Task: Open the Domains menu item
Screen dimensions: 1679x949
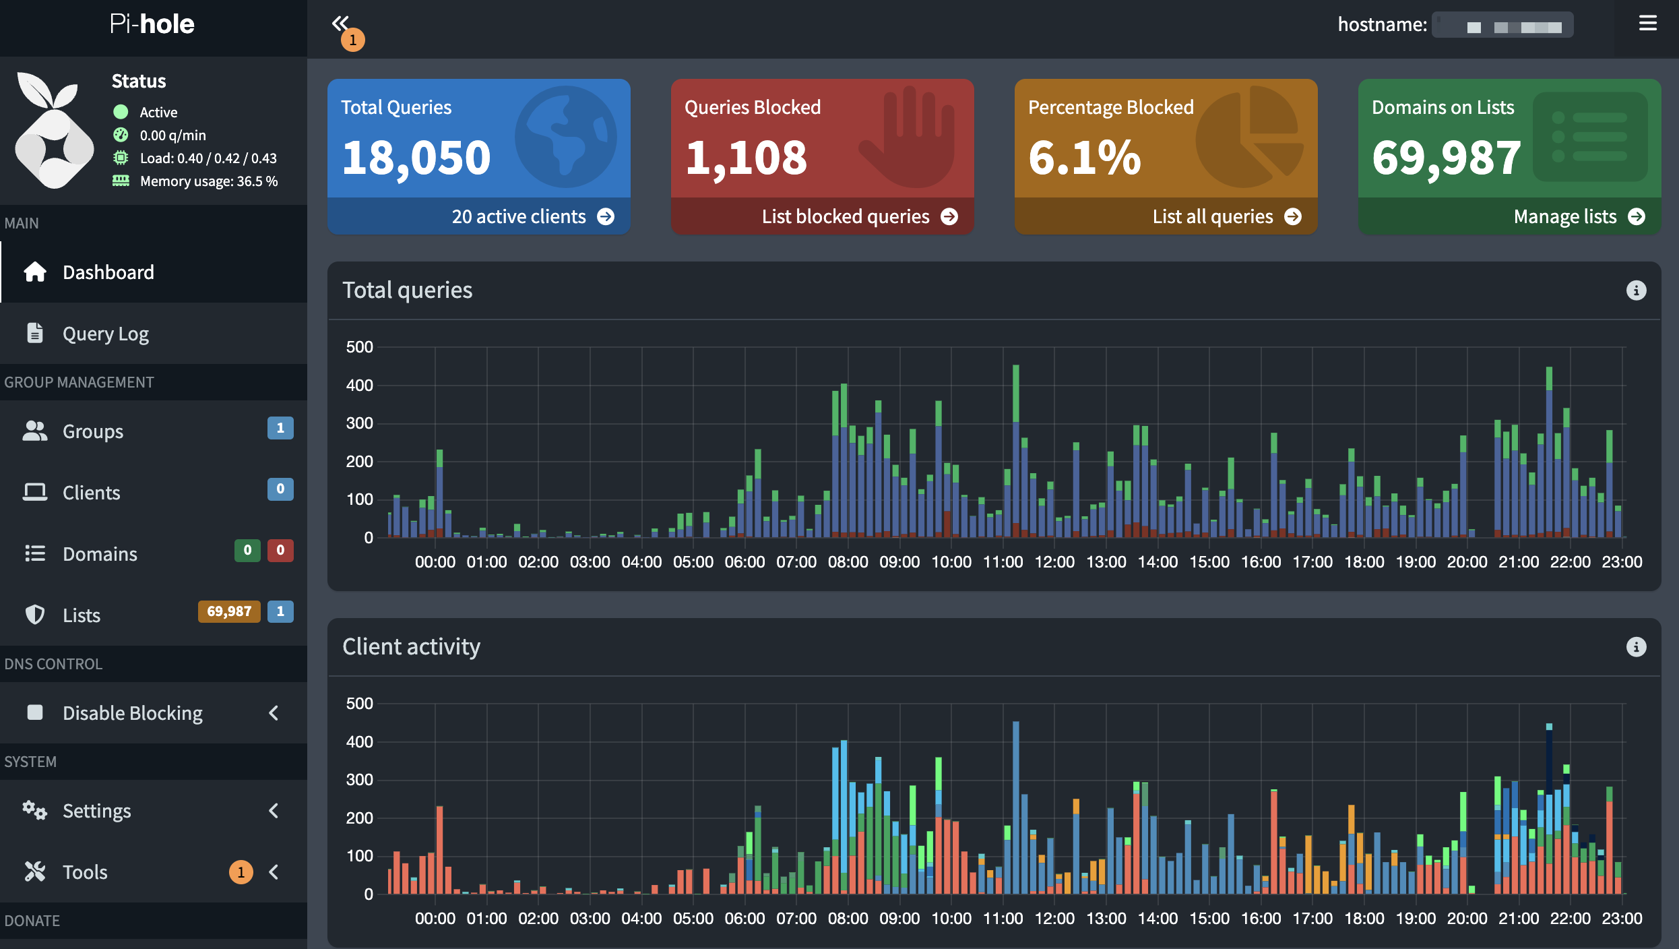Action: point(100,554)
